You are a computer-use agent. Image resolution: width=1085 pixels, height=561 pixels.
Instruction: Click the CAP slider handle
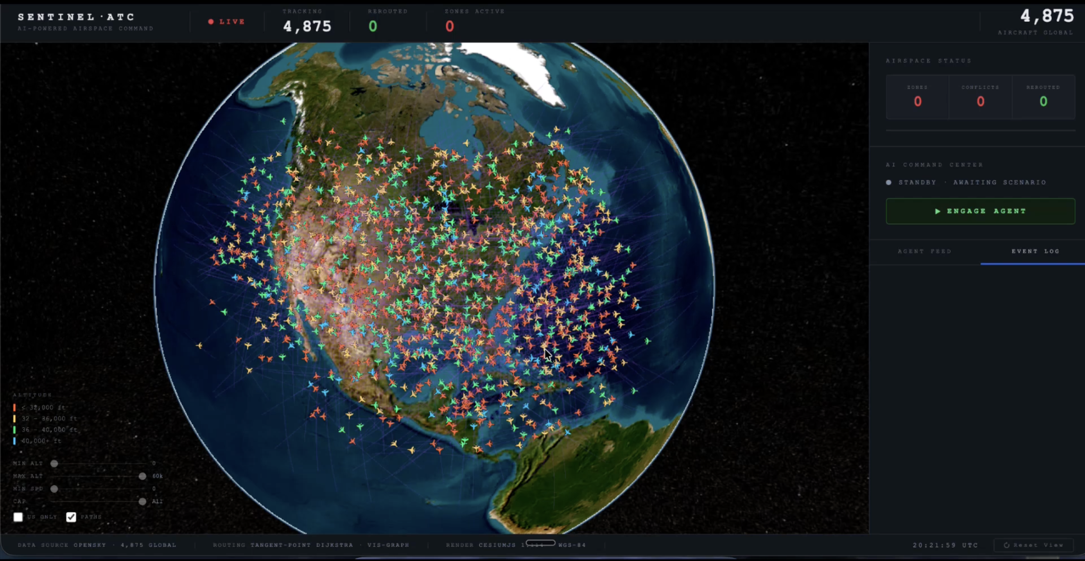click(x=142, y=502)
